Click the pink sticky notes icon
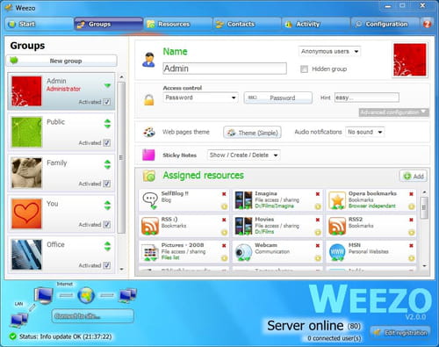Screen dimensions: 439x347 pyautogui.click(x=148, y=155)
